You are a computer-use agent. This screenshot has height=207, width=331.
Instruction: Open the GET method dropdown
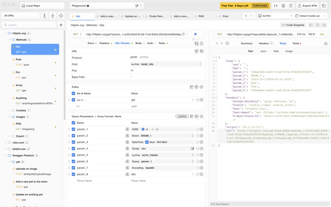pos(77,34)
